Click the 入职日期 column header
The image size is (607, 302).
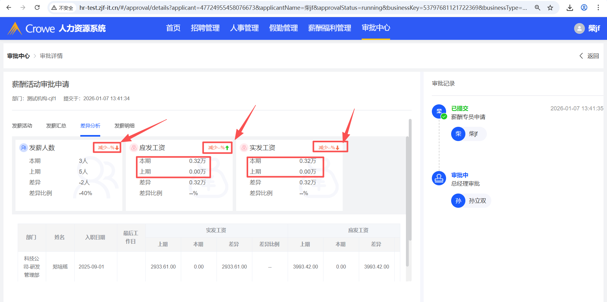95,237
